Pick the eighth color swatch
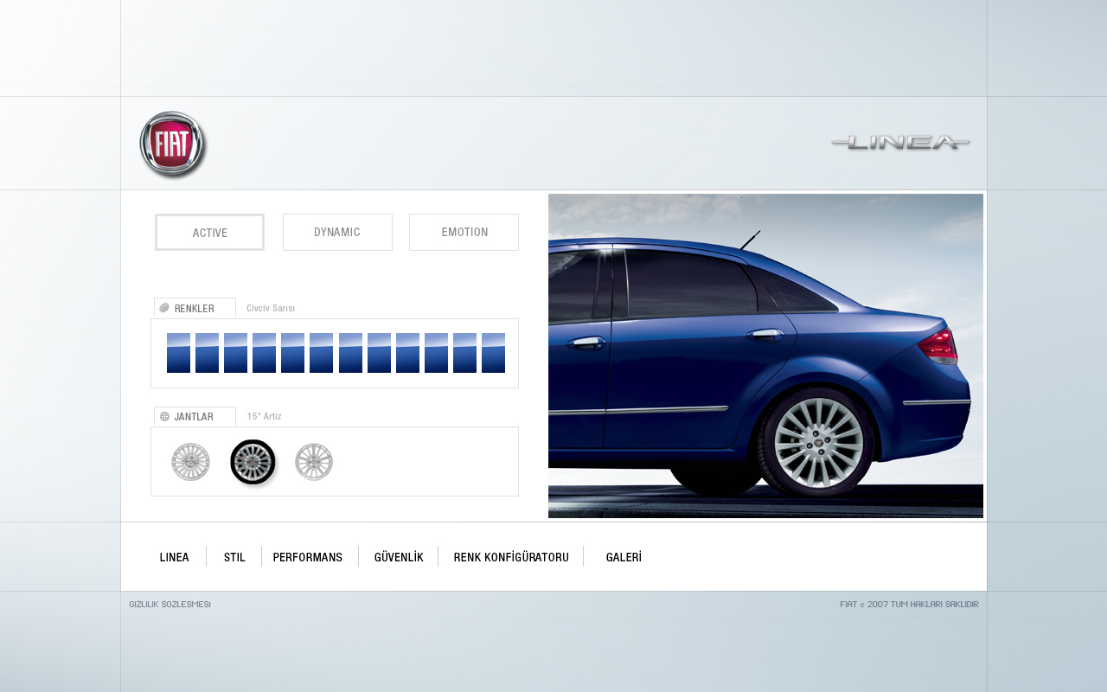Image resolution: width=1107 pixels, height=692 pixels. tap(379, 353)
